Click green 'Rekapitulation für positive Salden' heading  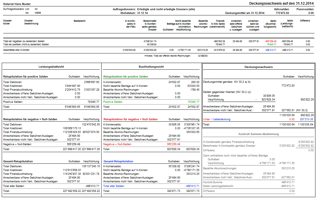pos(126,77)
